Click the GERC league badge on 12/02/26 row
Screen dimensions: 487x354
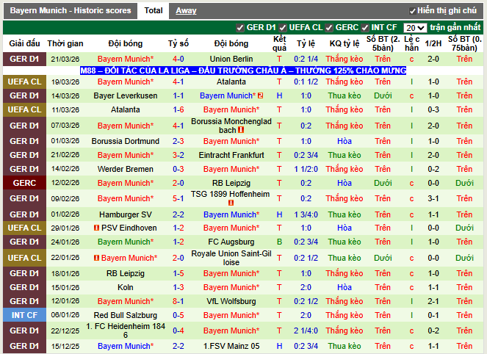pyautogui.click(x=24, y=183)
